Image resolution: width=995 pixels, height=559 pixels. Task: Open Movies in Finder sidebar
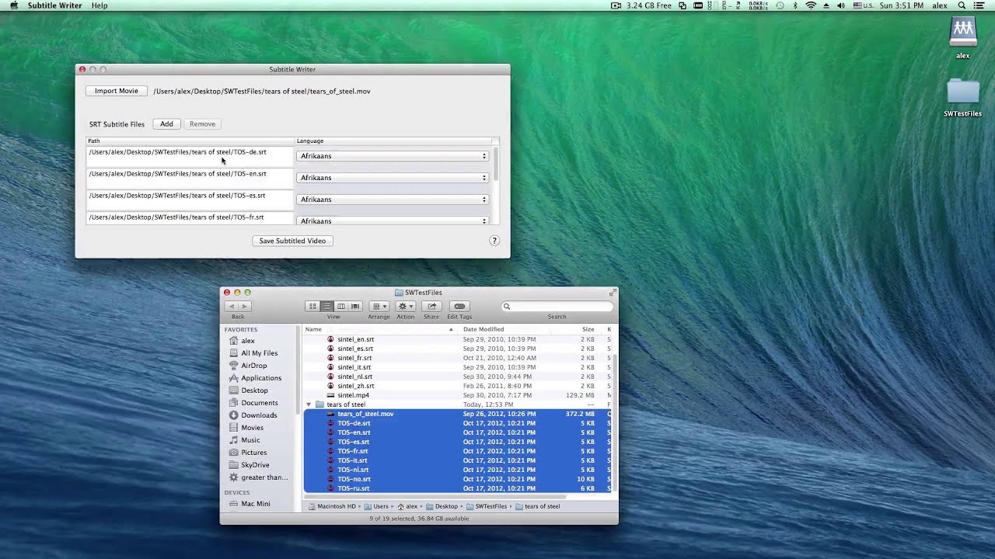[252, 428]
